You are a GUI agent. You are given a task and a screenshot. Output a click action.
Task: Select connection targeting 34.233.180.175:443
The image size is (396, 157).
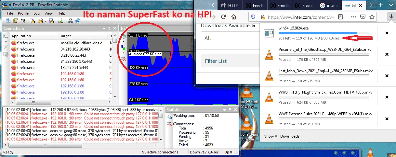tap(61, 61)
